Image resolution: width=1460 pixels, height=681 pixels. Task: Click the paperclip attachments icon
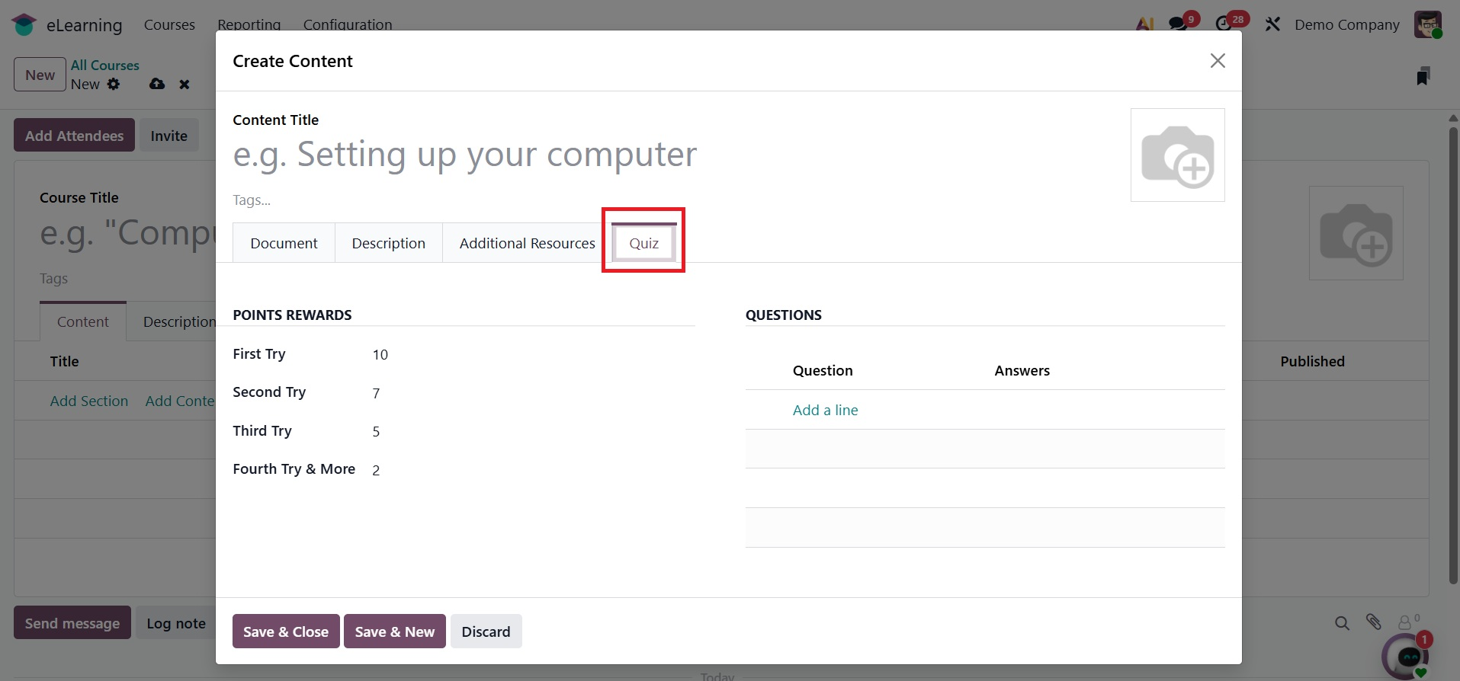coord(1374,622)
